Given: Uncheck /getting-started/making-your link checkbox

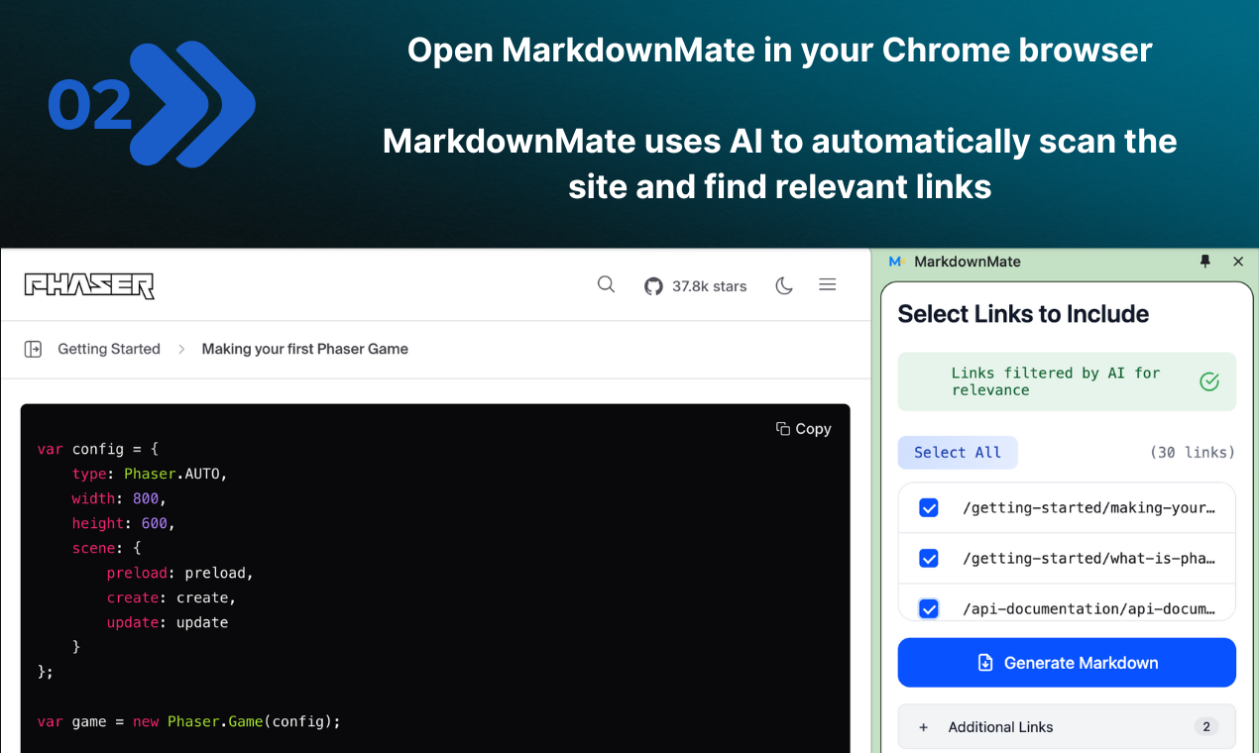Looking at the screenshot, I should pos(929,508).
